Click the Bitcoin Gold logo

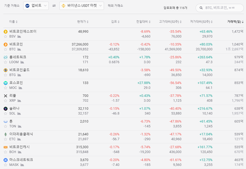tap(5, 70)
